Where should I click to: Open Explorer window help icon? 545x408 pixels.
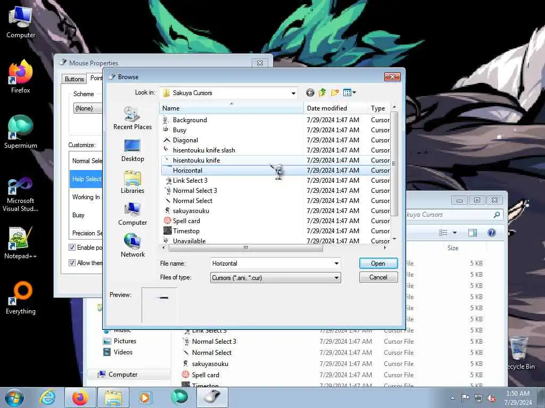point(491,233)
